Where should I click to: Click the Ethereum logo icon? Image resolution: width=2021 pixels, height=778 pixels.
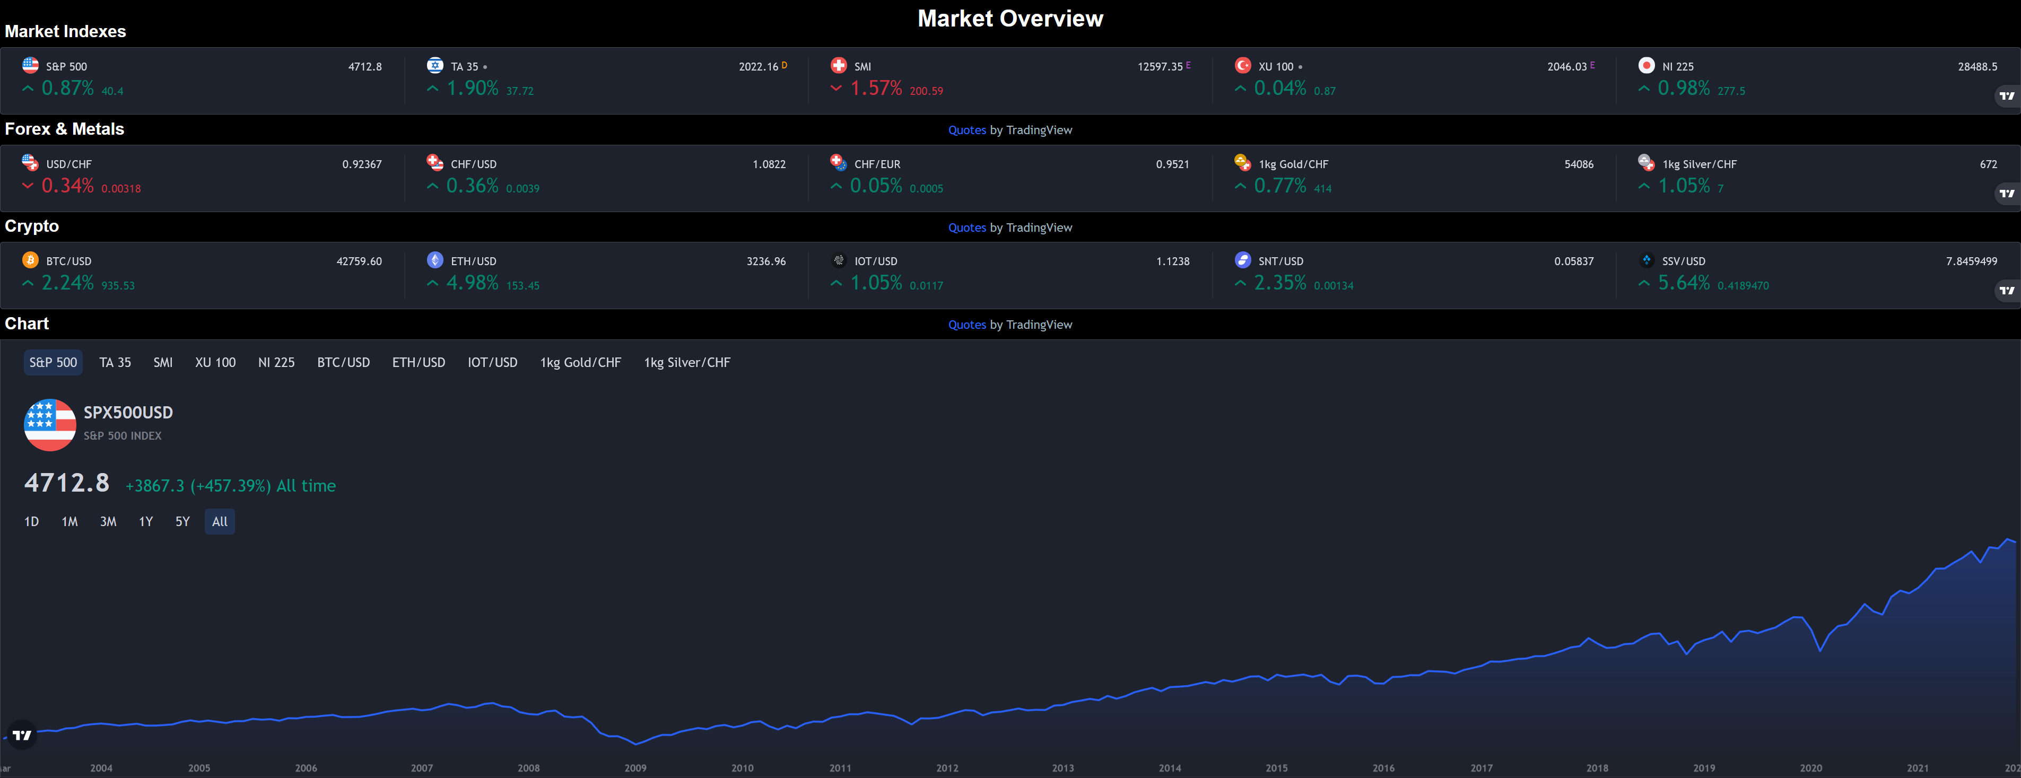434,259
